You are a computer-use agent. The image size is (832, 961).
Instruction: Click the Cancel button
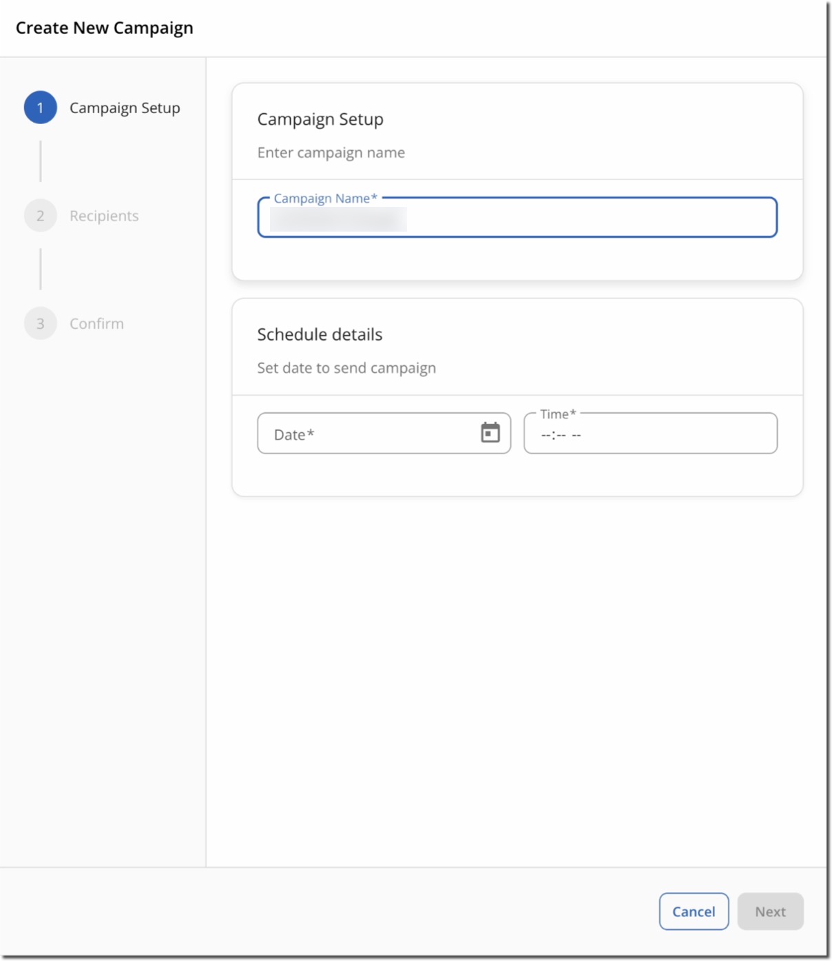click(x=693, y=911)
